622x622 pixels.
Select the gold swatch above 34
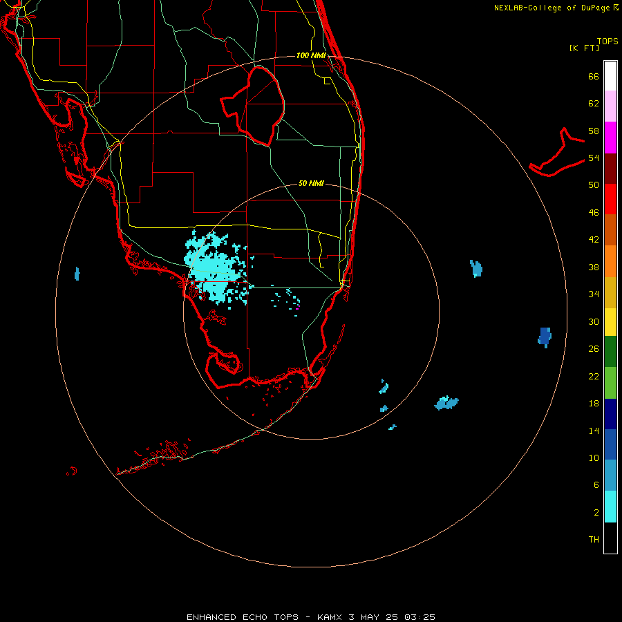click(610, 292)
